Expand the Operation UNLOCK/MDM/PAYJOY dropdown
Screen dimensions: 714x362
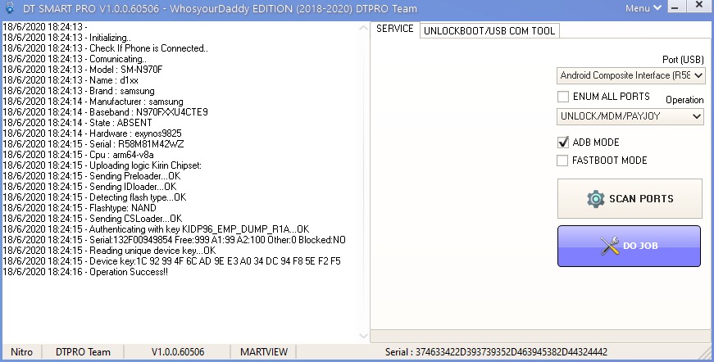click(x=630, y=116)
